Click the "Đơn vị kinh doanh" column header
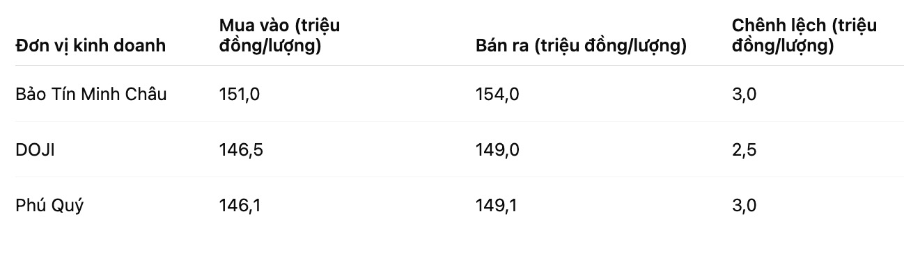The height and width of the screenshot is (278, 904). [91, 46]
